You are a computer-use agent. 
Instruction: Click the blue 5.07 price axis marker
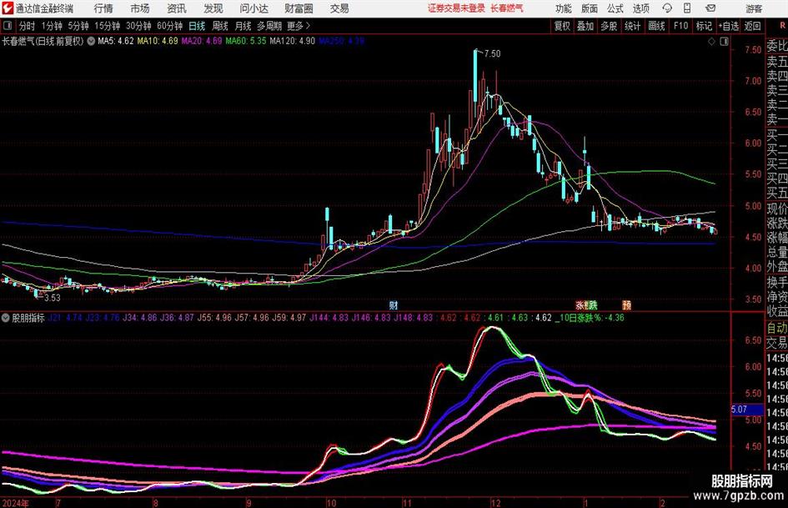coord(747,410)
